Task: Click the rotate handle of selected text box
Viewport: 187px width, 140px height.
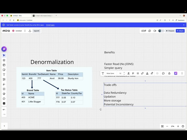Action: click(x=101, y=109)
